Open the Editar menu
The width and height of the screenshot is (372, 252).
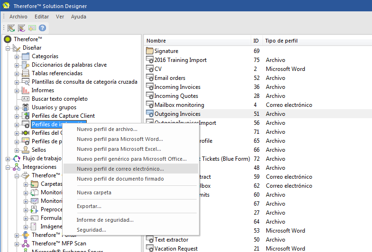point(42,17)
